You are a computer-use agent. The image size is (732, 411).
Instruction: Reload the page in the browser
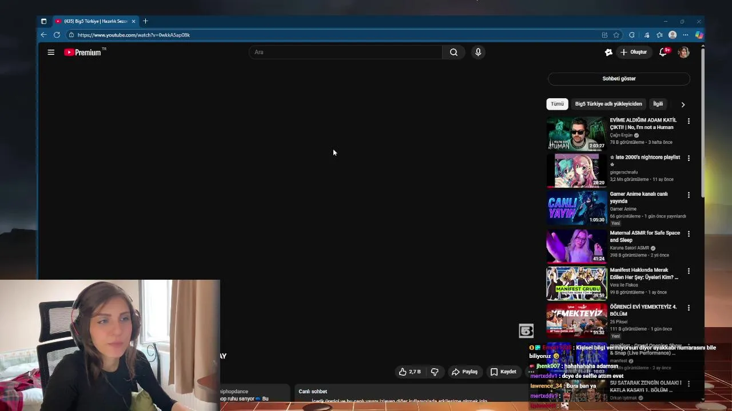point(57,35)
